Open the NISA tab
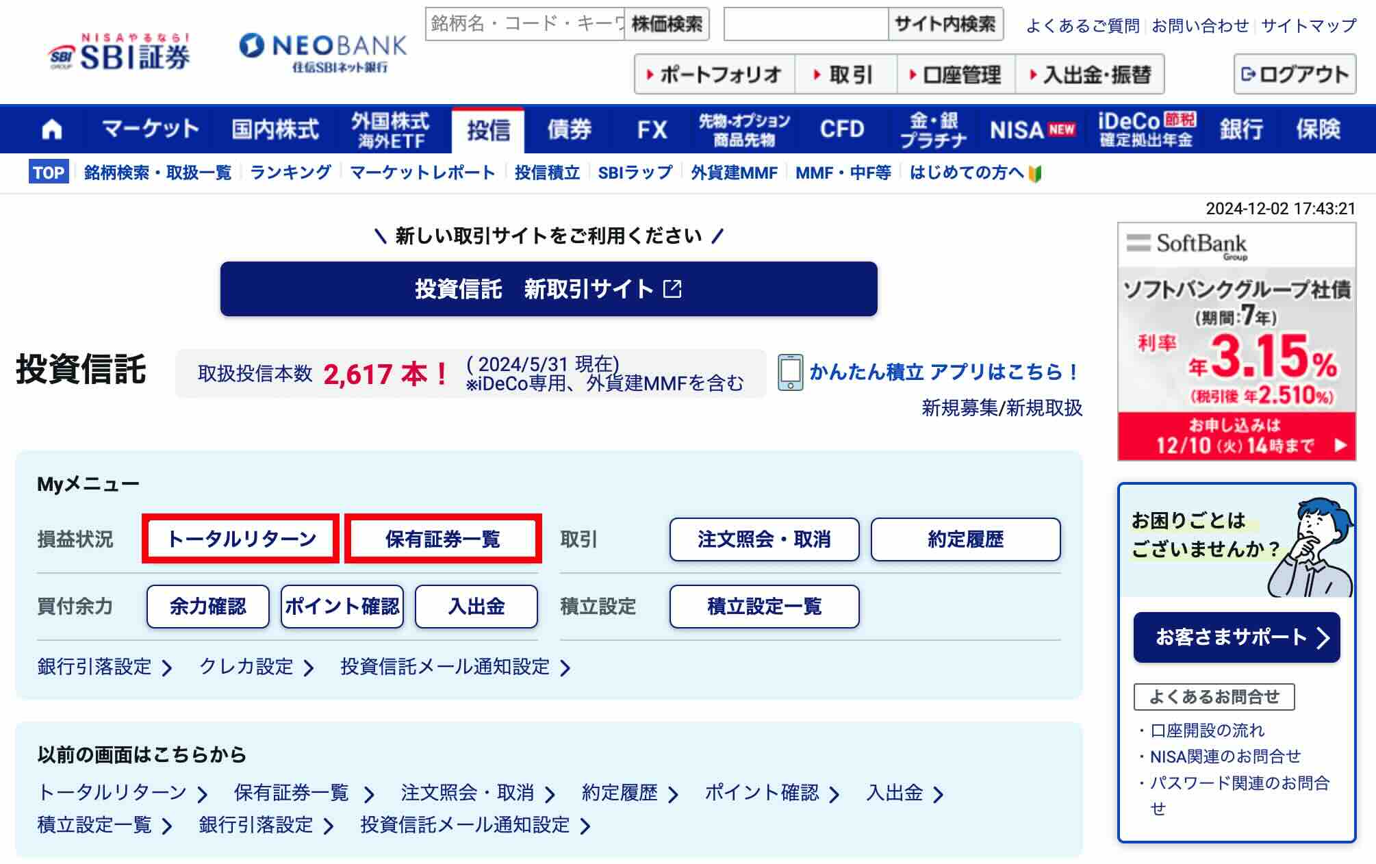 [x=1032, y=129]
